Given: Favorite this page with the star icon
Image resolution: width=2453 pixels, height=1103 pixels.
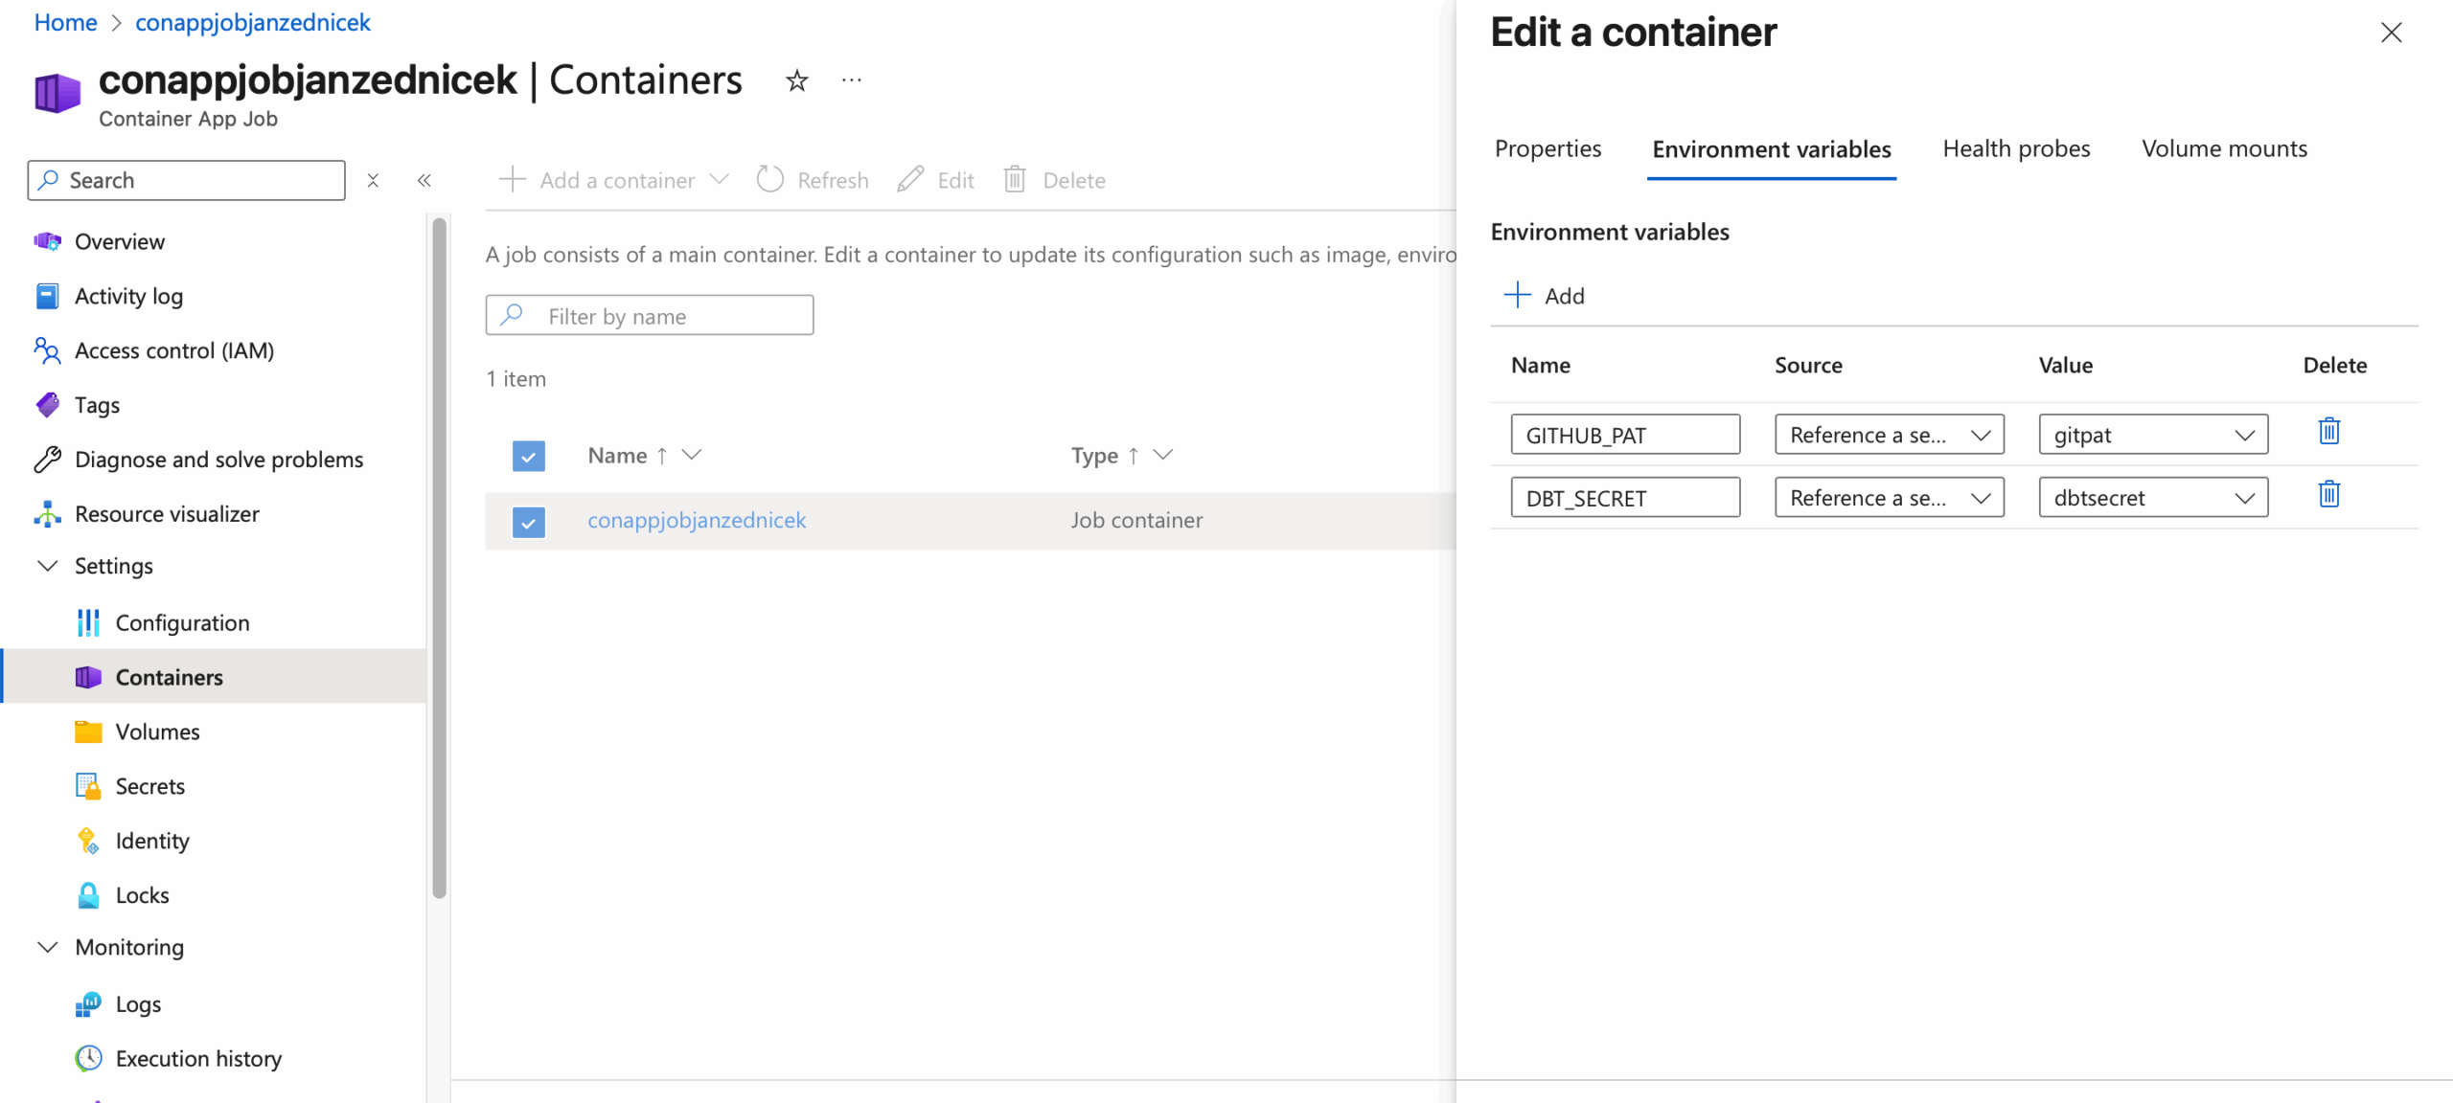Looking at the screenshot, I should pyautogui.click(x=796, y=81).
